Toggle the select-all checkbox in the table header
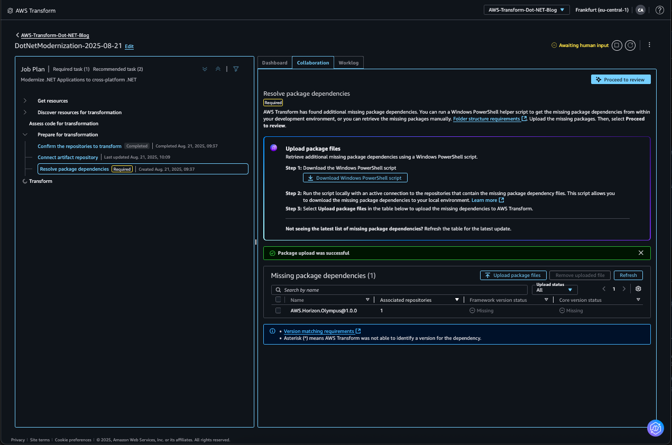Image resolution: width=672 pixels, height=445 pixels. tap(278, 299)
